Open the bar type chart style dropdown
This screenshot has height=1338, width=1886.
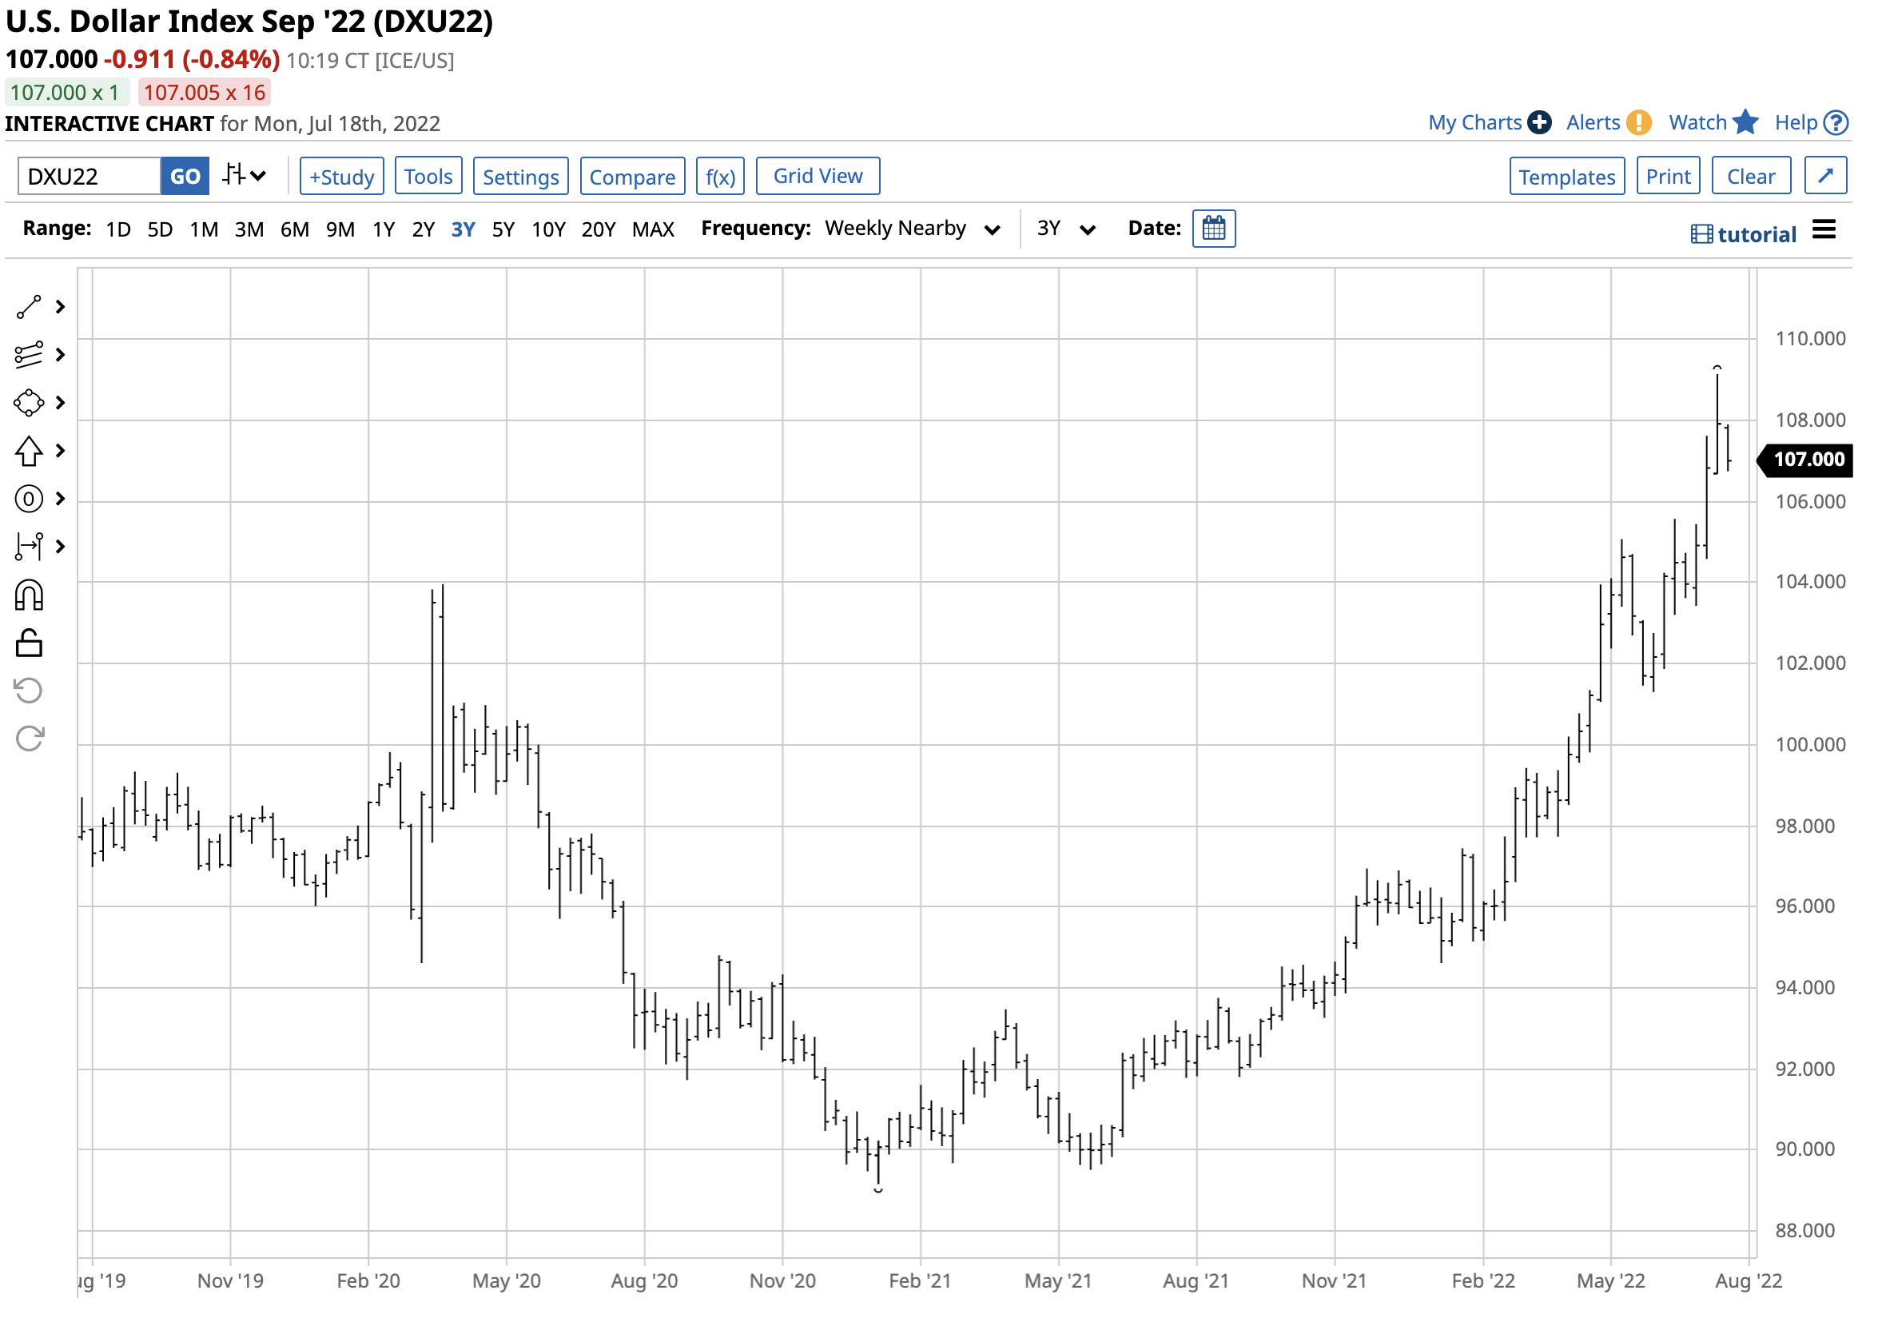pos(245,176)
